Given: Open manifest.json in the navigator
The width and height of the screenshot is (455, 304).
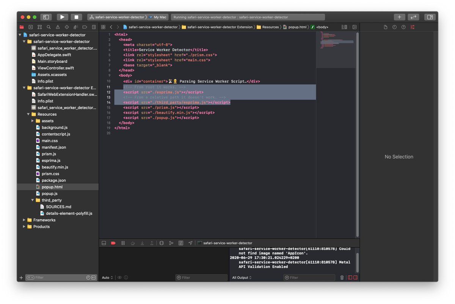Looking at the screenshot, I should coord(53,147).
